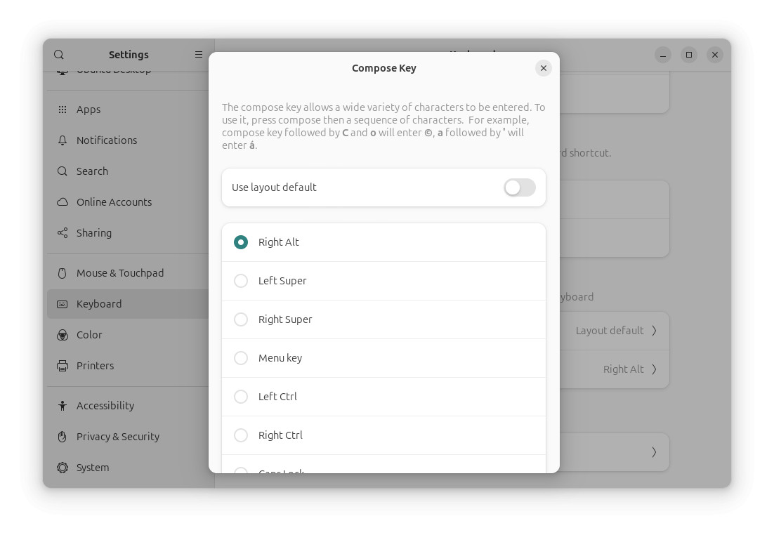Click the Sharing icon in sidebar
The height and width of the screenshot is (535, 774).
coord(63,233)
